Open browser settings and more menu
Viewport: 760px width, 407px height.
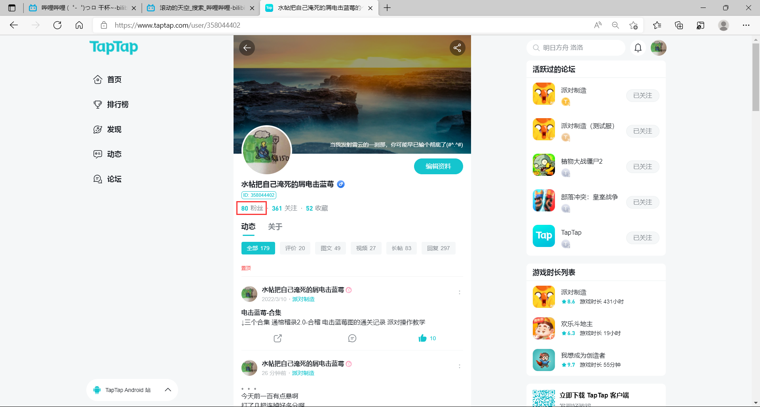(x=746, y=25)
